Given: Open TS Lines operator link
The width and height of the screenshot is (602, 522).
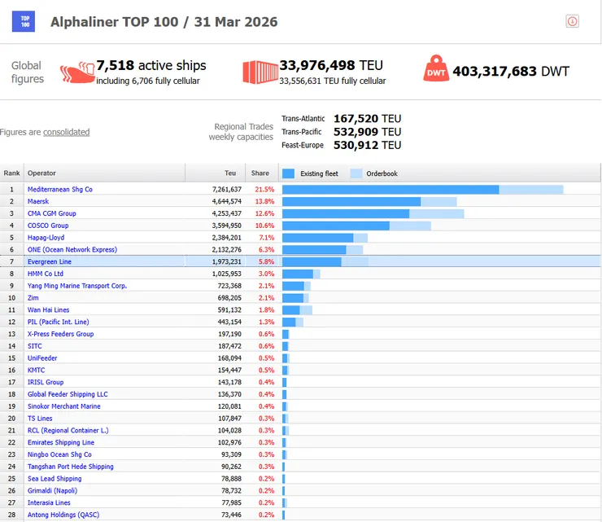Looking at the screenshot, I should [40, 419].
